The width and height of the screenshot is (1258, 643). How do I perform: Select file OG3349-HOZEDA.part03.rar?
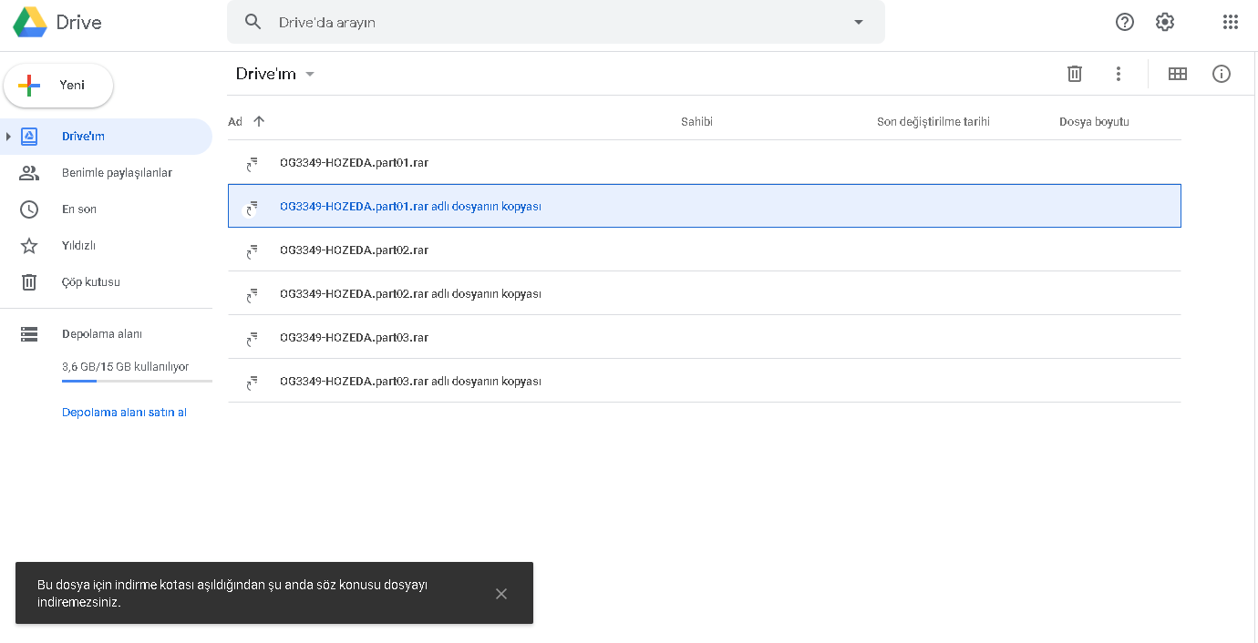pyautogui.click(x=705, y=337)
